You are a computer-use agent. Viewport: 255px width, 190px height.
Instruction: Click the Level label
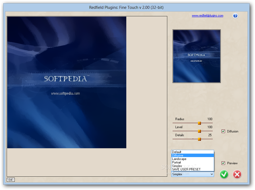point(179,127)
